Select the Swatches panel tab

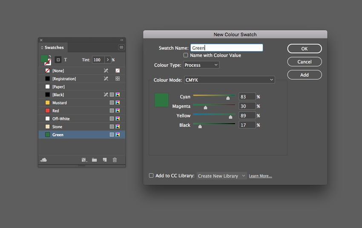coord(54,47)
